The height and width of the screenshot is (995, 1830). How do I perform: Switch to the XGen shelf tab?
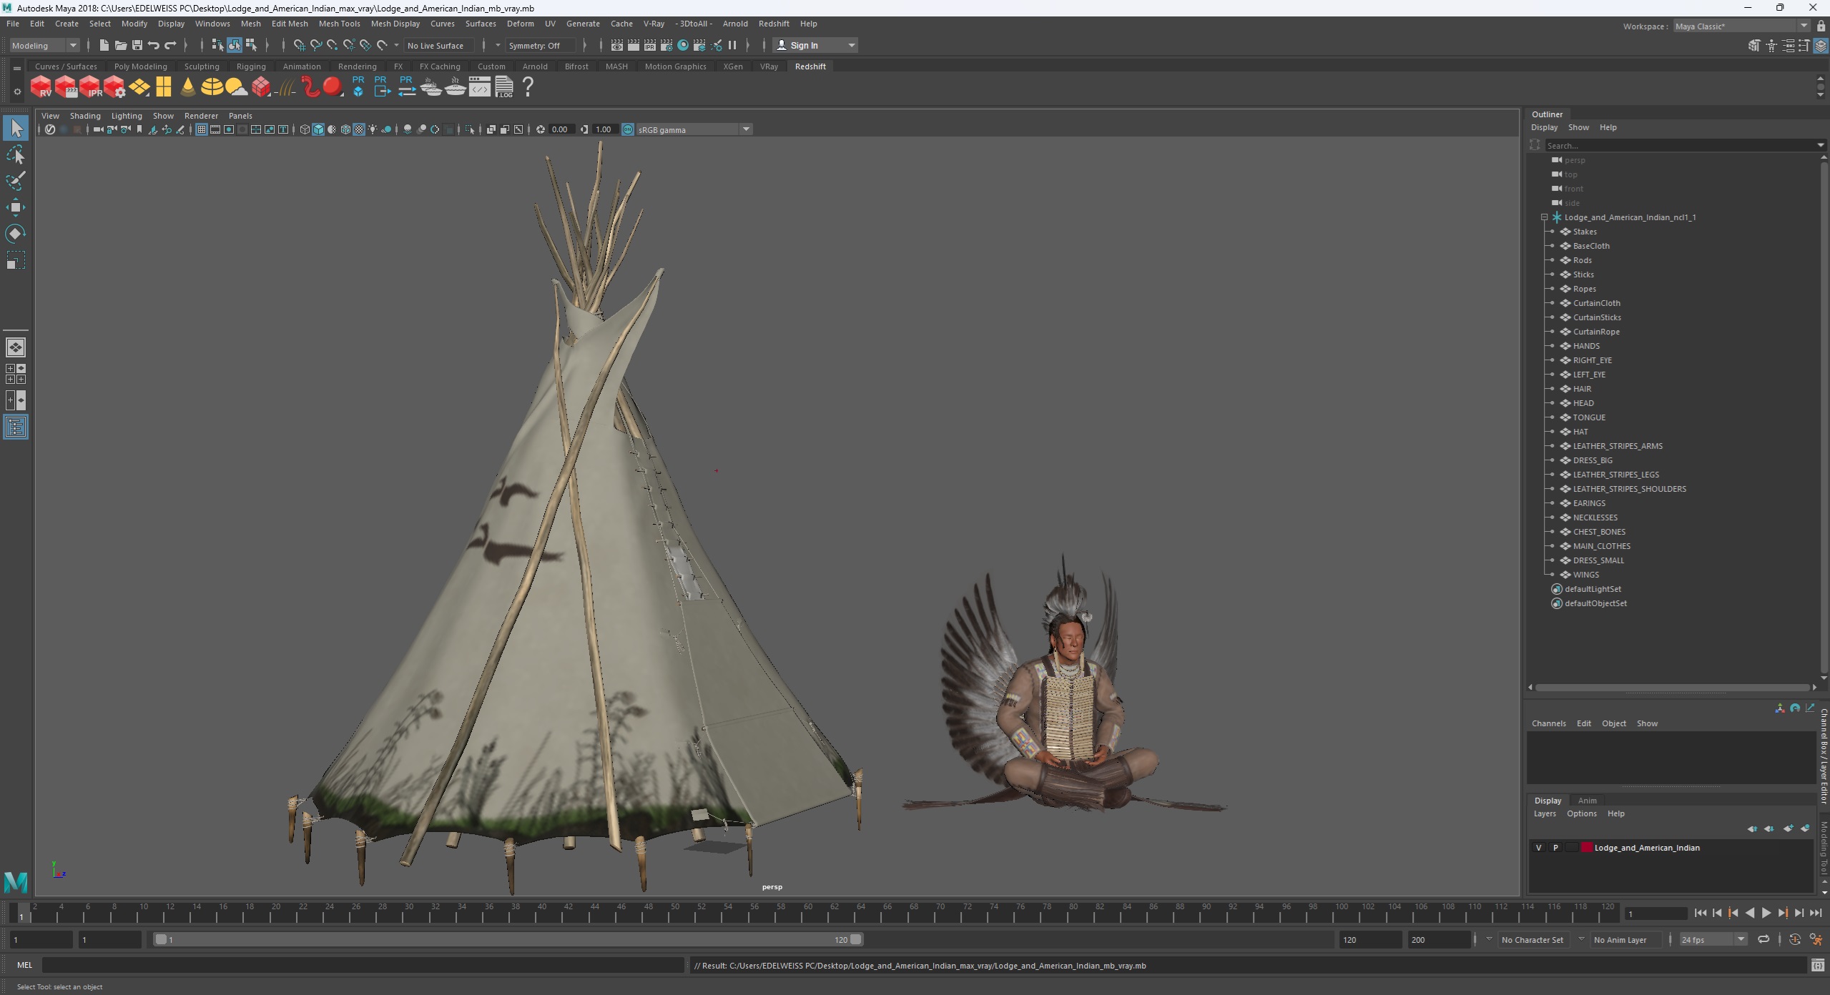[x=732, y=66]
